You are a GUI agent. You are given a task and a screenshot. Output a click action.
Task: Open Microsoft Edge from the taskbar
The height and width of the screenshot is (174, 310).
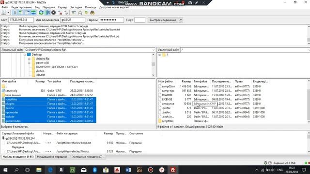pos(50,170)
